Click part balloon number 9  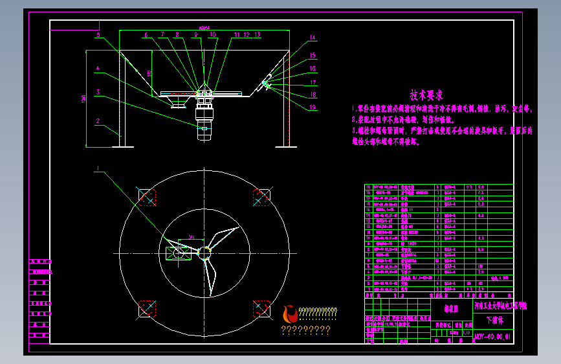point(195,34)
